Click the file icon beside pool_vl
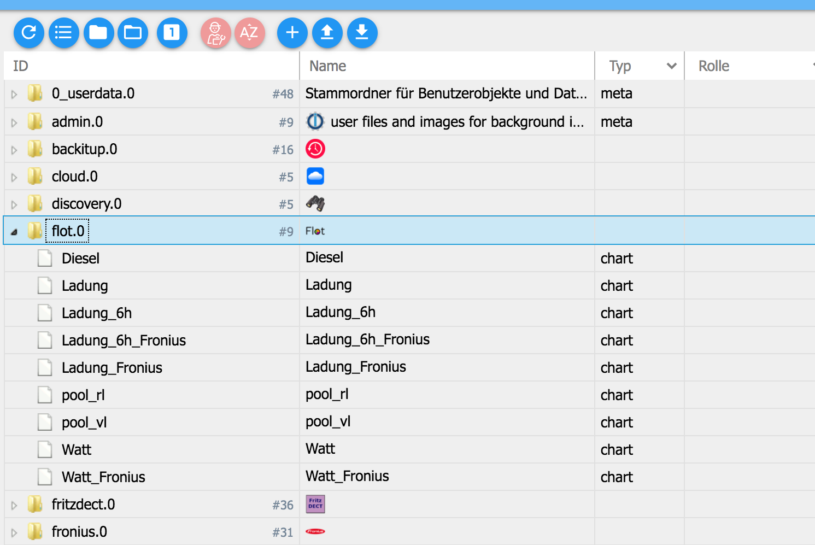Image resolution: width=815 pixels, height=545 pixels. (x=45, y=422)
